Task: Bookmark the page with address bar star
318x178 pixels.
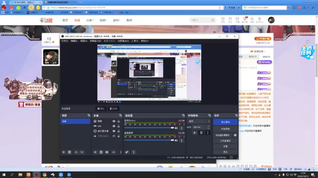Action: point(220,8)
